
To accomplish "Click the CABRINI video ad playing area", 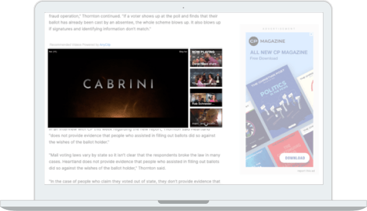I will point(118,88).
